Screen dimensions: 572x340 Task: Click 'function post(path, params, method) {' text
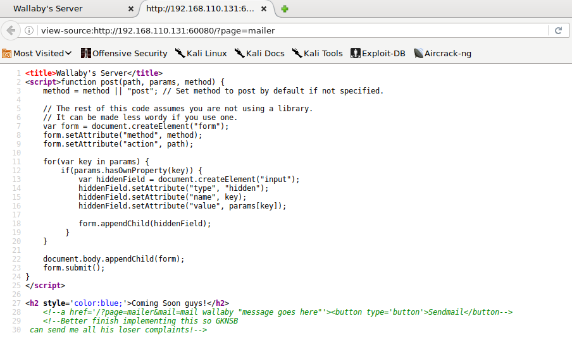point(142,82)
